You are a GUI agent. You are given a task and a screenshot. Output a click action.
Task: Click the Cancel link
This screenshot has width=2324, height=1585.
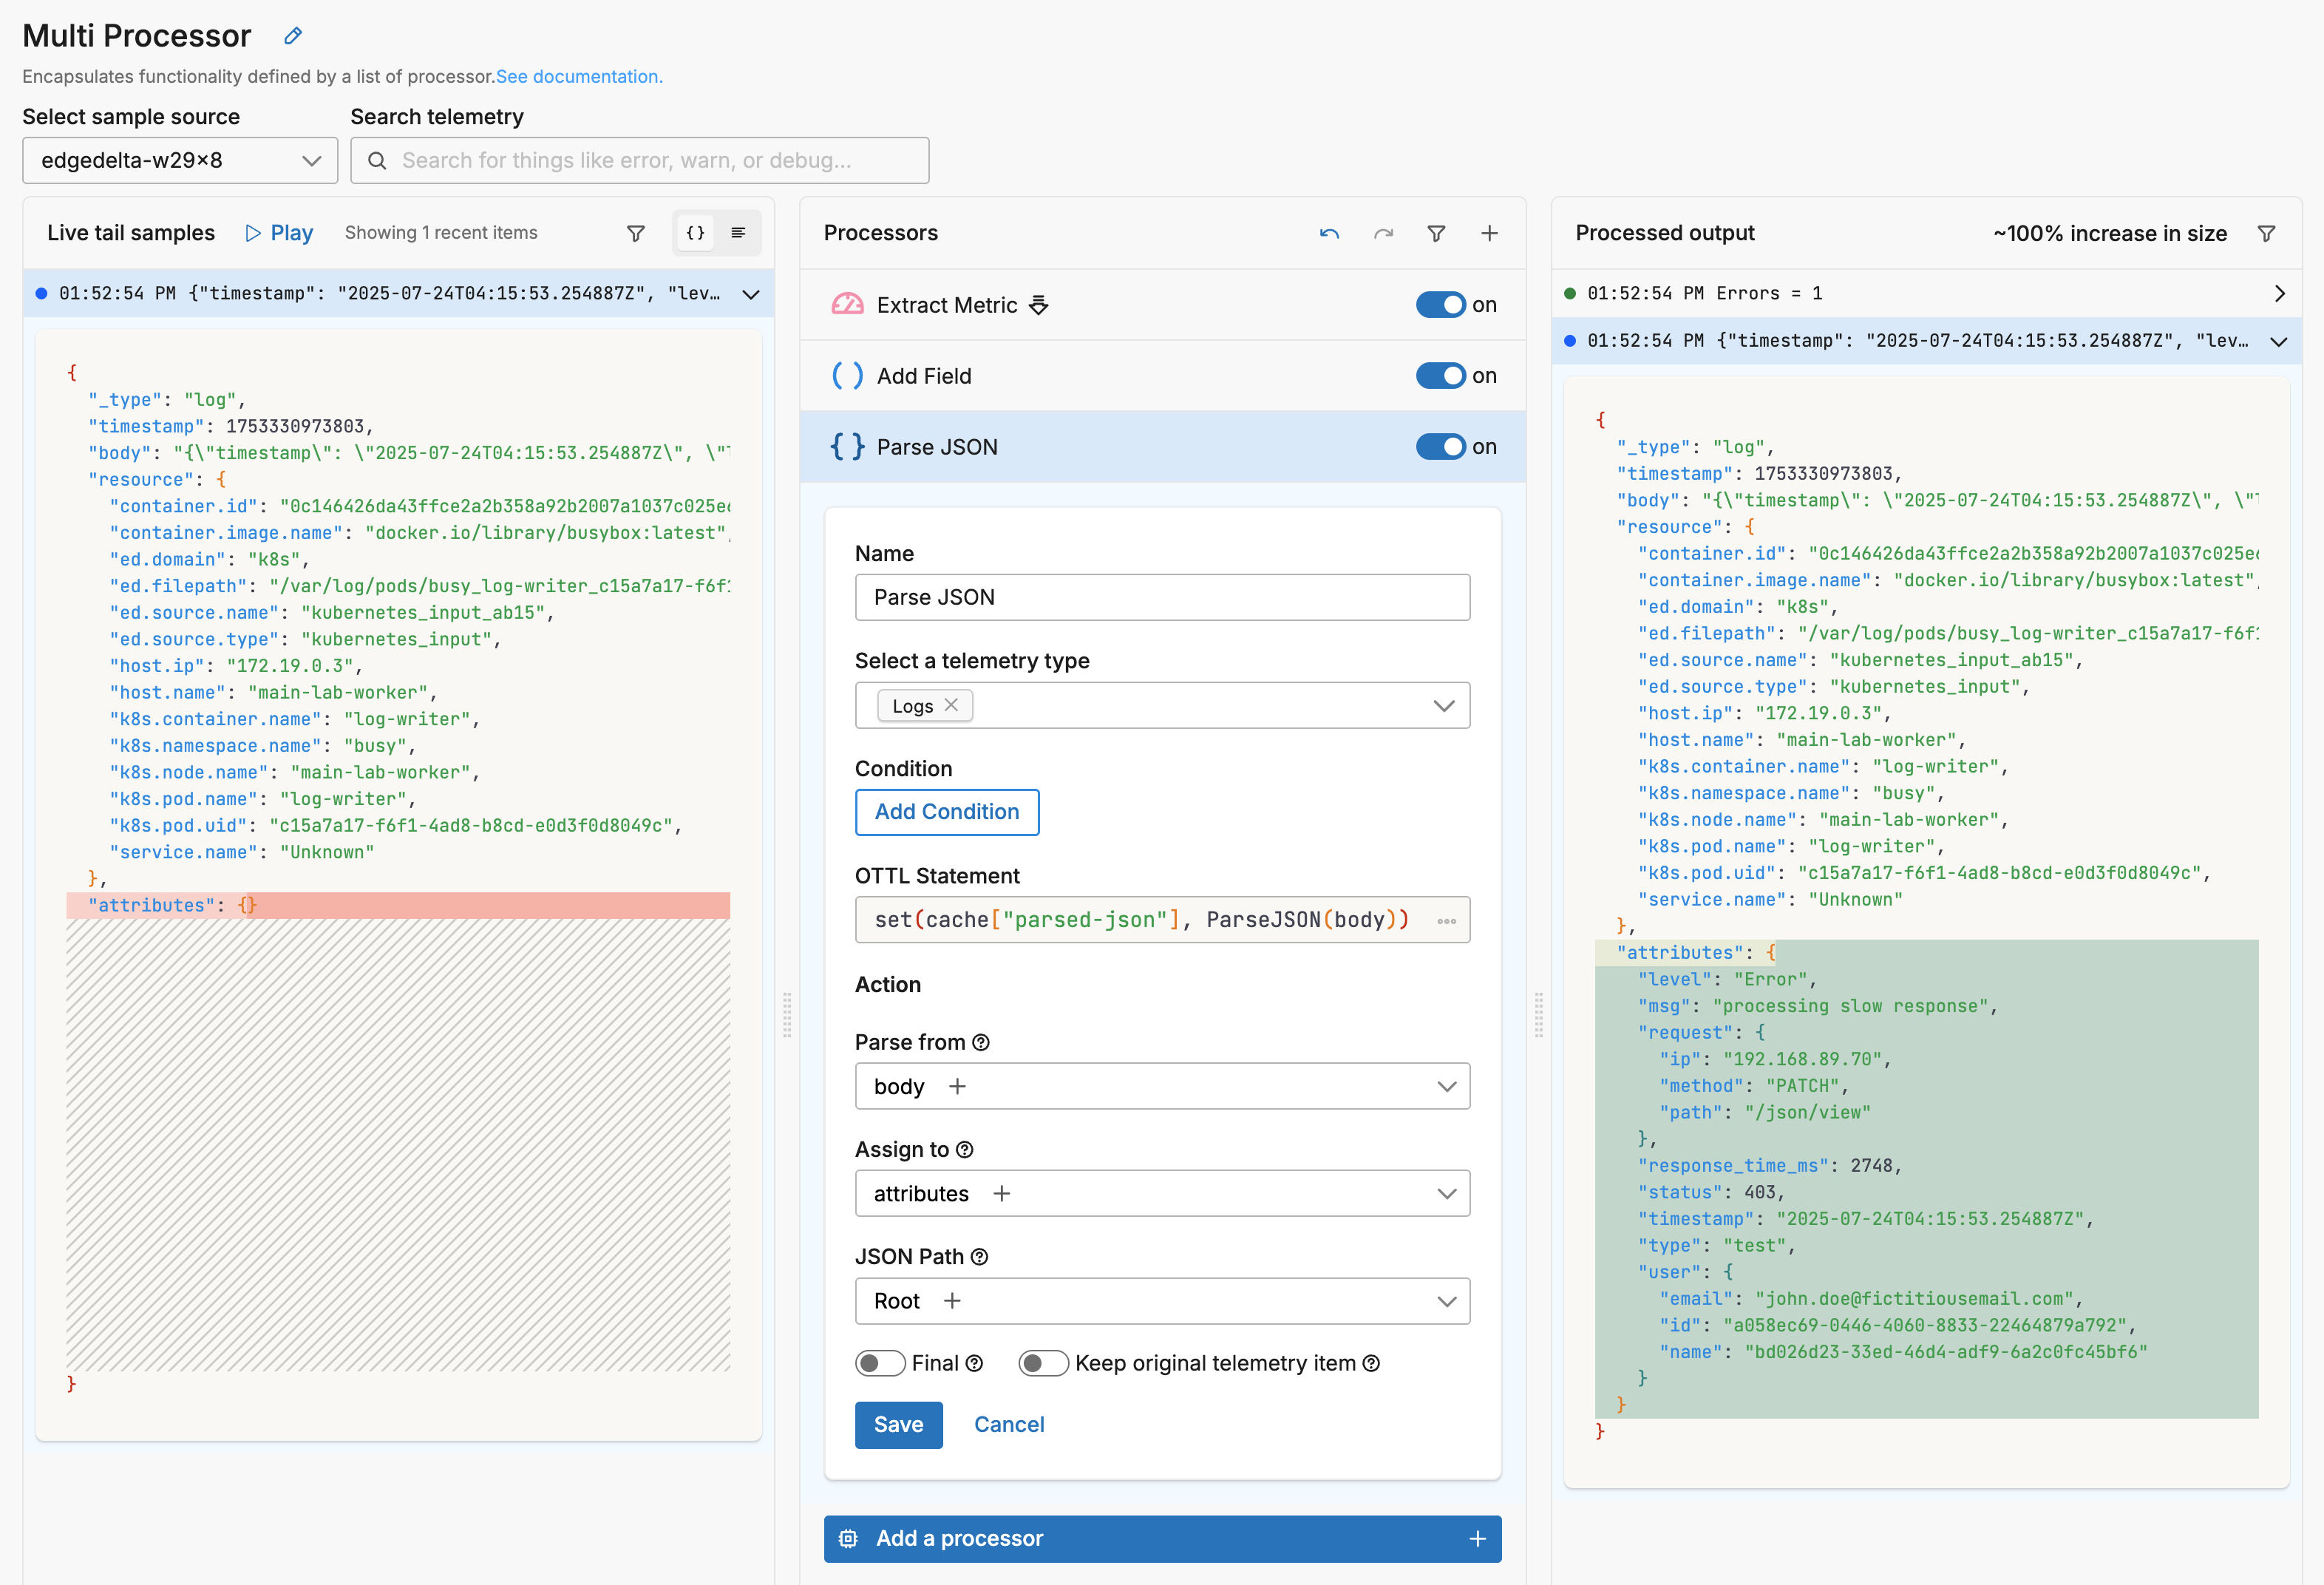(1009, 1425)
